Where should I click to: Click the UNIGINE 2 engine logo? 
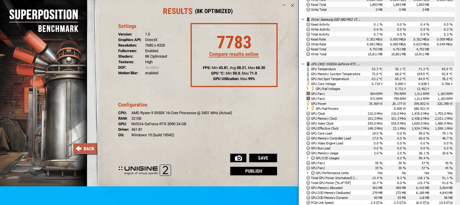click(x=145, y=170)
